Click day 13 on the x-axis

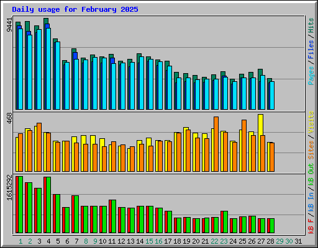pyautogui.click(x=130, y=241)
